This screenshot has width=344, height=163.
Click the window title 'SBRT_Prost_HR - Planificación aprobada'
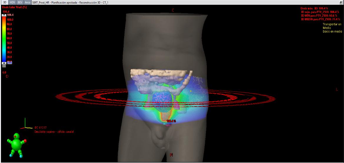pos(54,2)
